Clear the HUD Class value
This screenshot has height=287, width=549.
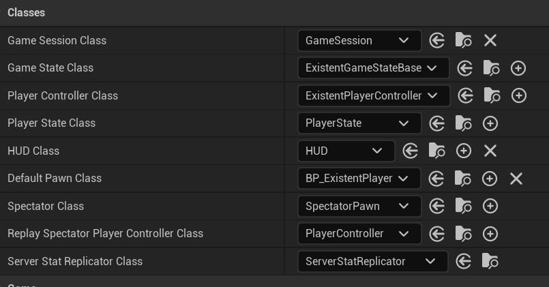490,151
